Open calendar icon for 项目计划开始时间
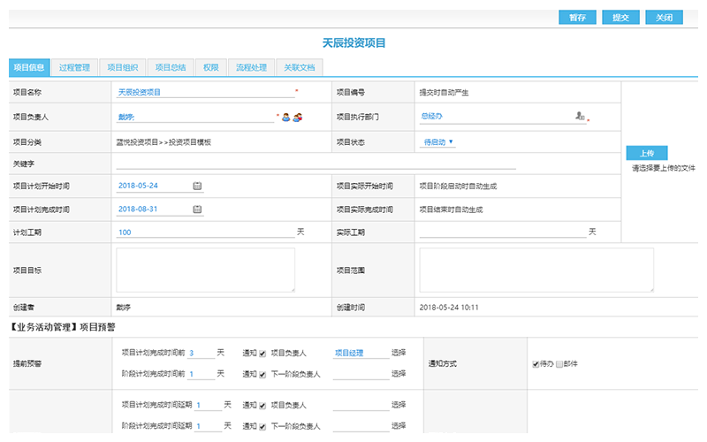This screenshot has width=707, height=442. (197, 186)
